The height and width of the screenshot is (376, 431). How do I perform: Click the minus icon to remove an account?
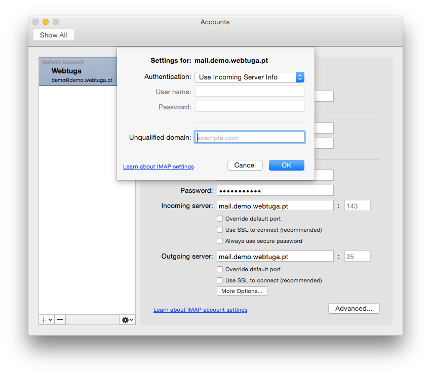60,319
